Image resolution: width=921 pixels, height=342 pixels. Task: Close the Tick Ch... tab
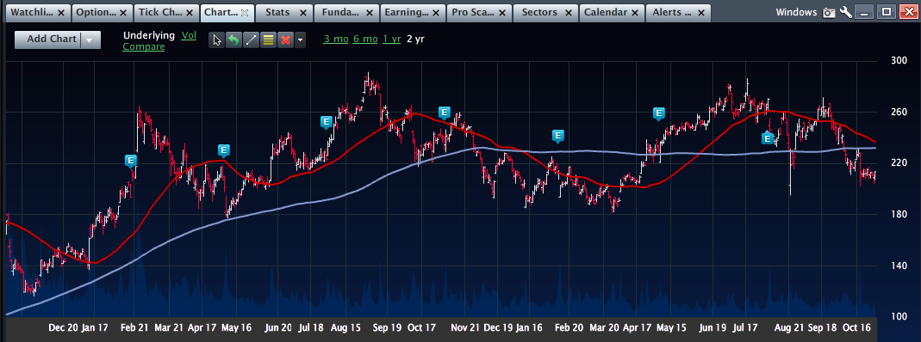tap(190, 12)
